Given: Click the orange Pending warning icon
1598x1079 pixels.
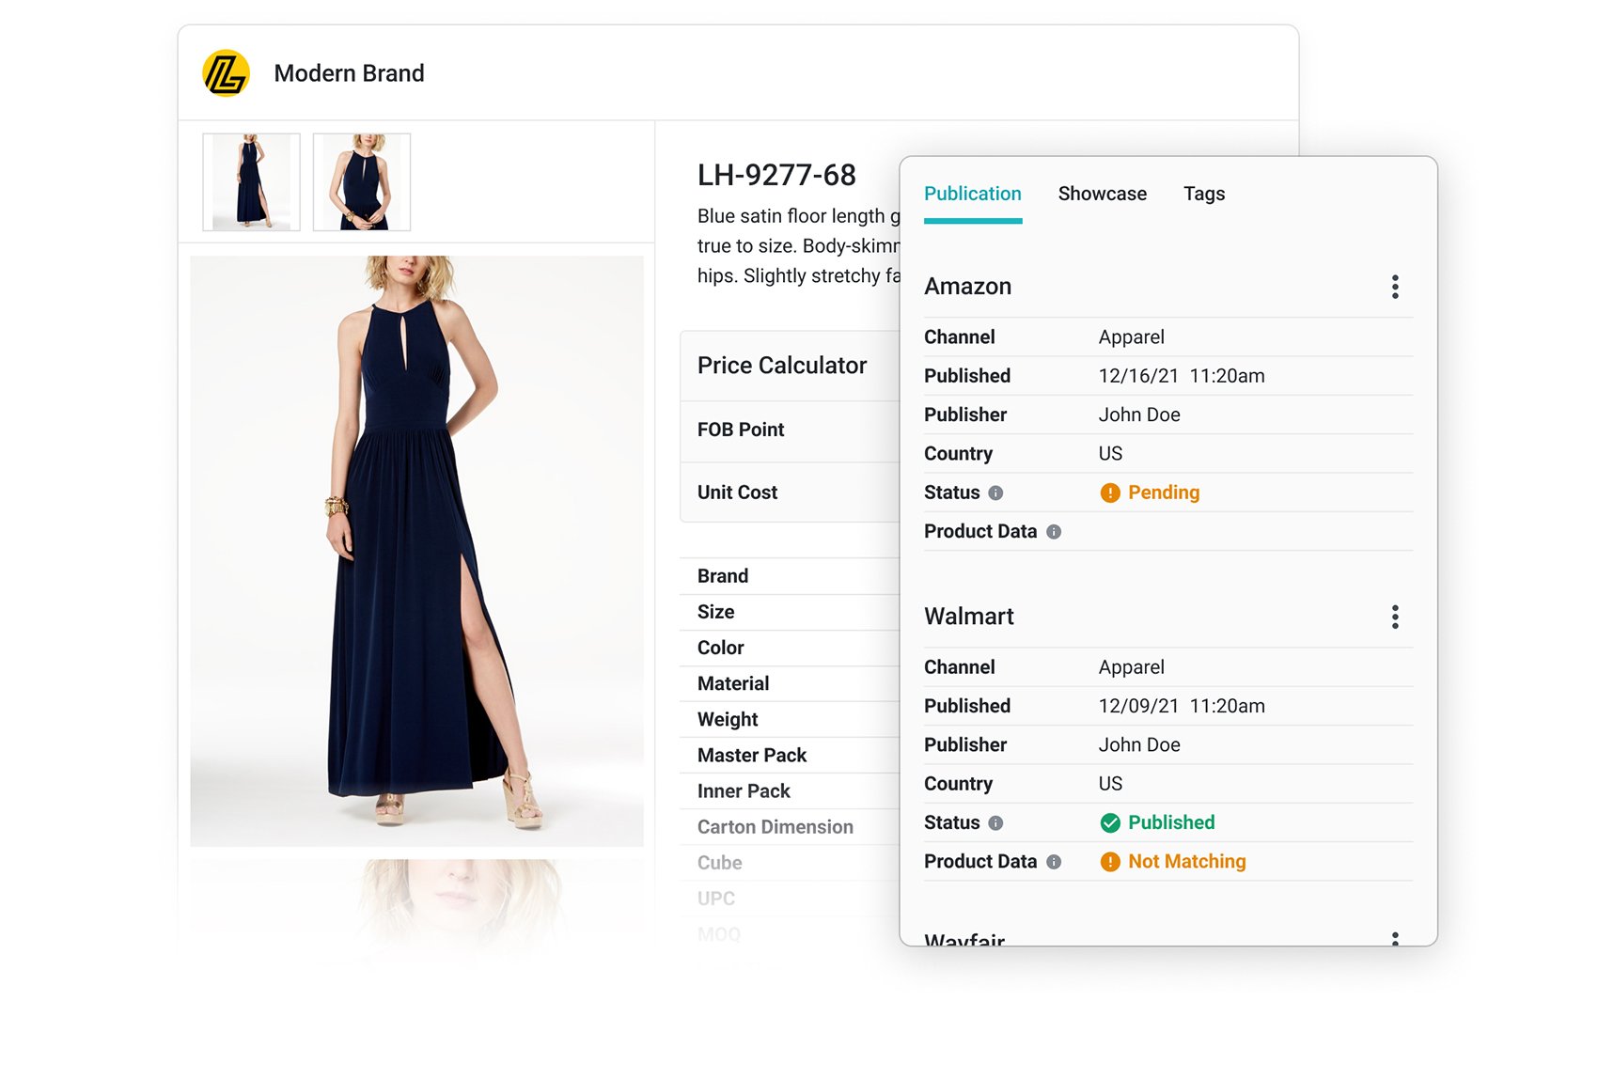Looking at the screenshot, I should pos(1110,493).
